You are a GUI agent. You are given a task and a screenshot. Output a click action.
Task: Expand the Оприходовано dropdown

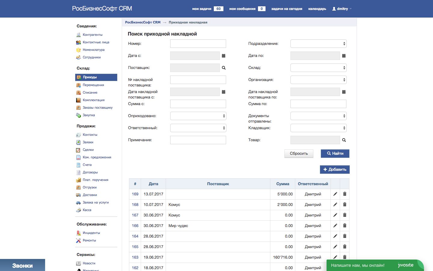(198, 116)
